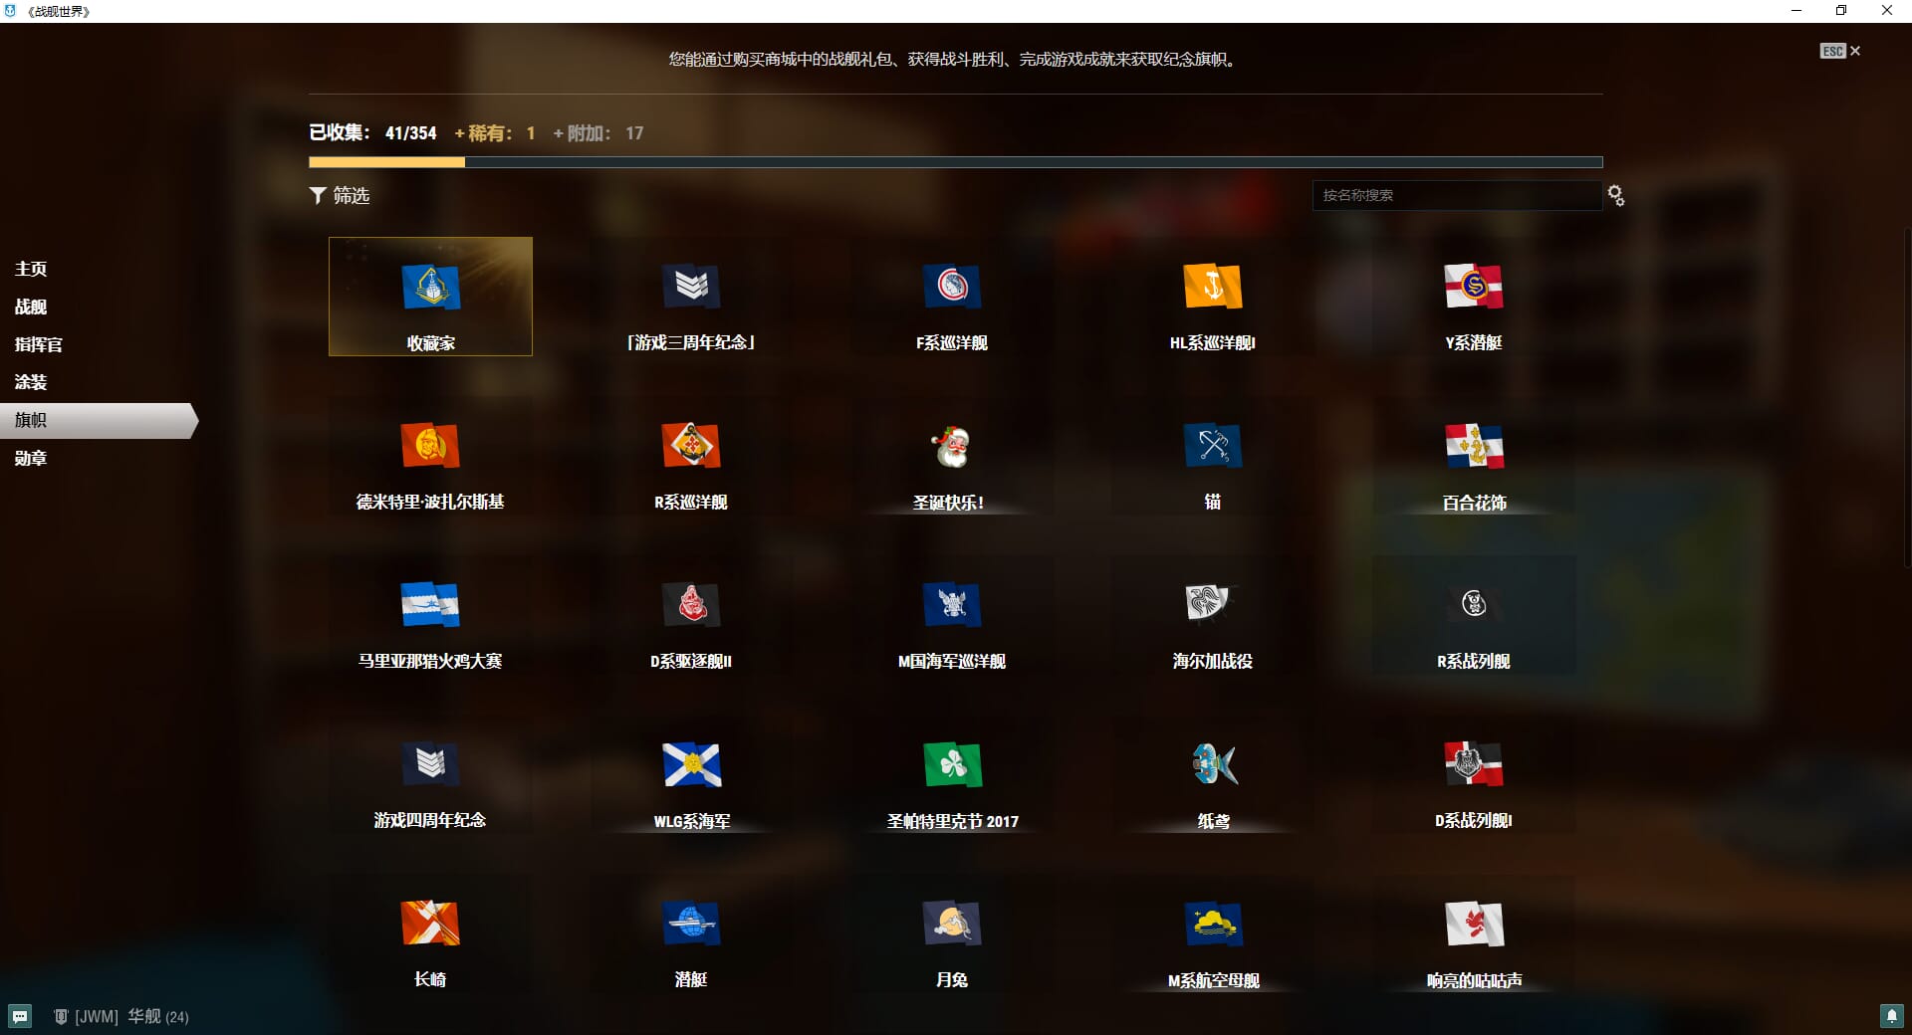
Task: Click the 月兔 moon rabbit flag
Action: tap(951, 925)
